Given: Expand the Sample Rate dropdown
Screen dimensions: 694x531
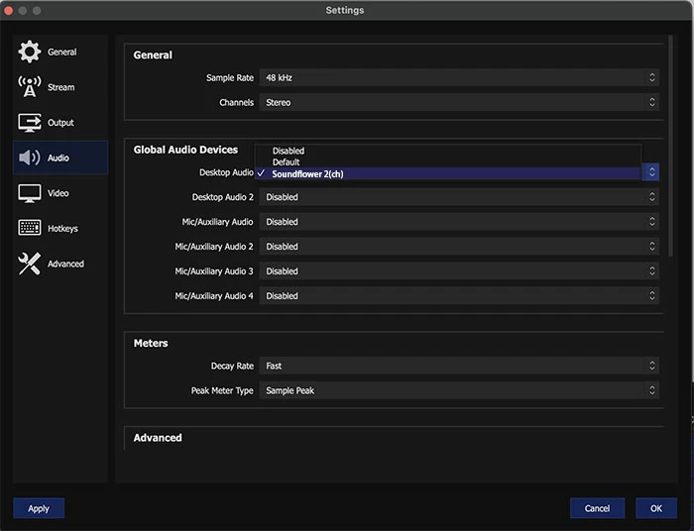Looking at the screenshot, I should point(458,77).
